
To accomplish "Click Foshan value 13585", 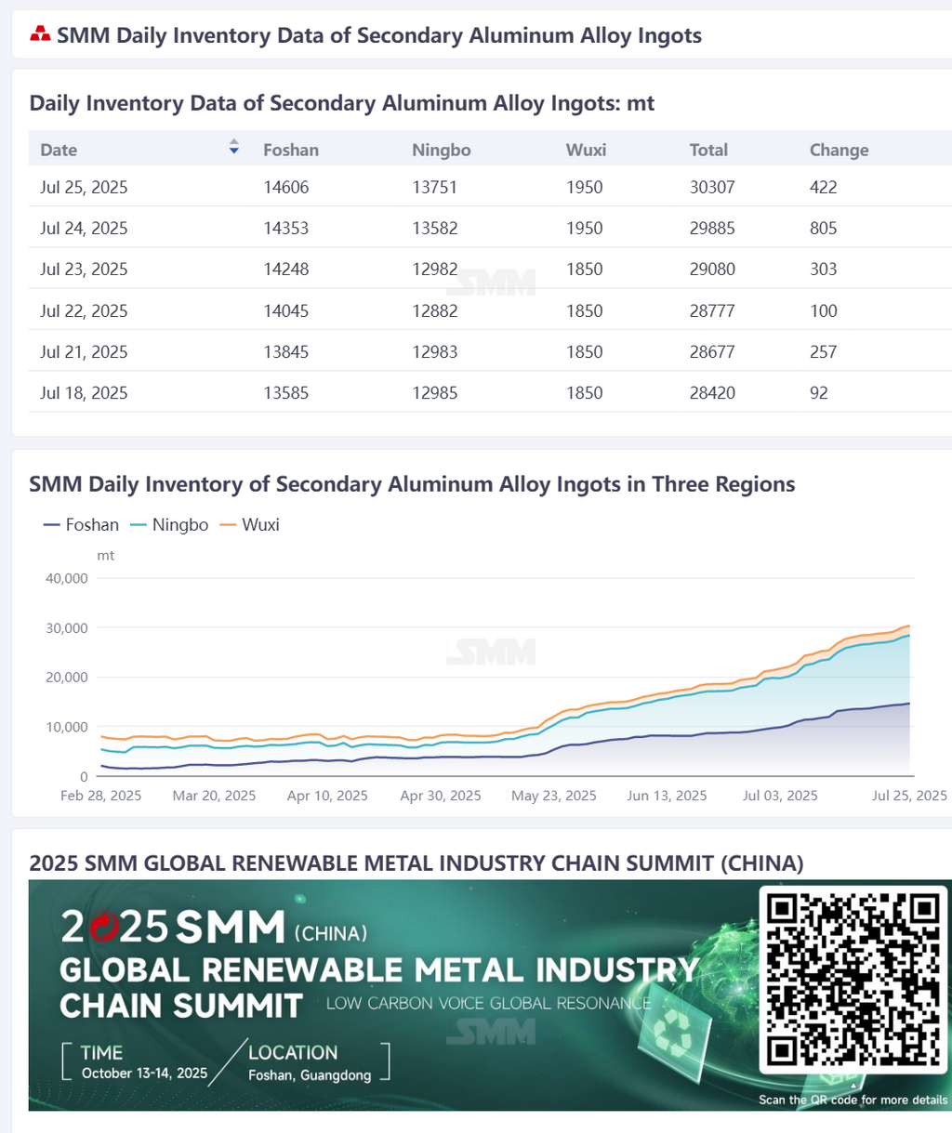I will point(286,392).
